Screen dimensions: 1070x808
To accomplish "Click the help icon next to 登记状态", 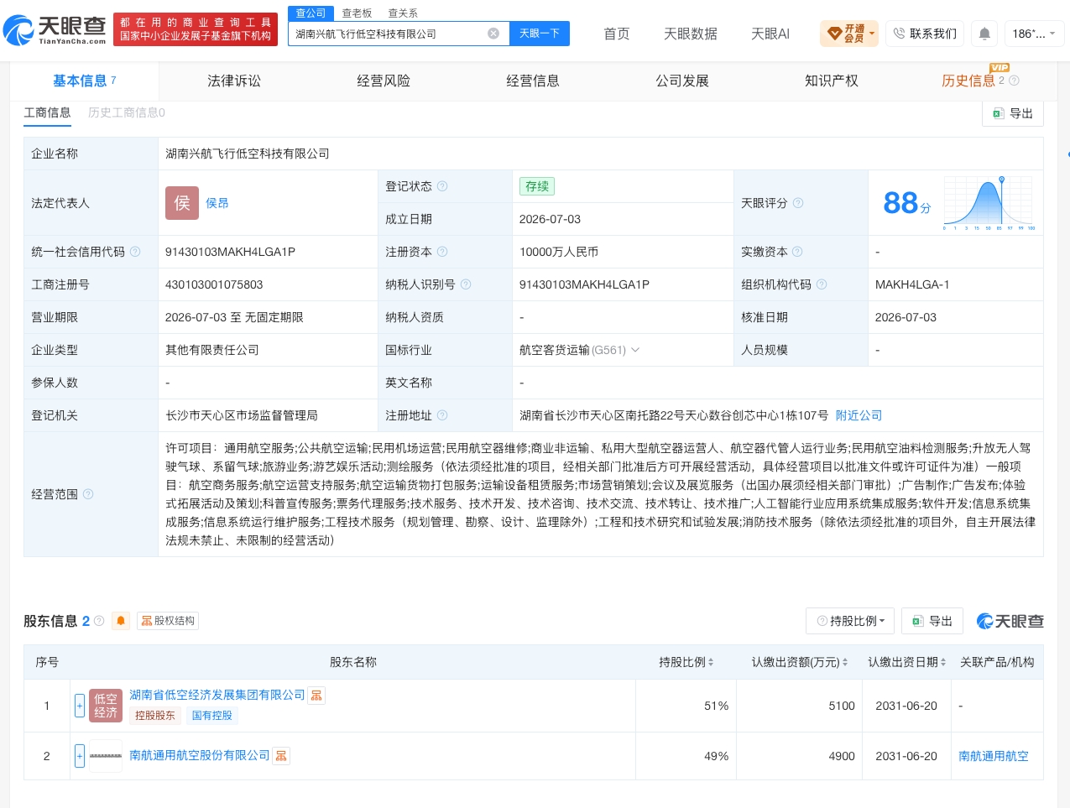I will (442, 186).
